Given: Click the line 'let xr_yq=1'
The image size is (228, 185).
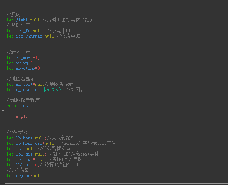Looking at the screenshot, I should [21, 63].
